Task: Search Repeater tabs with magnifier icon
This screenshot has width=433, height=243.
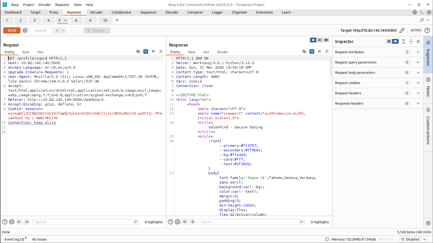Action: [x=422, y=20]
